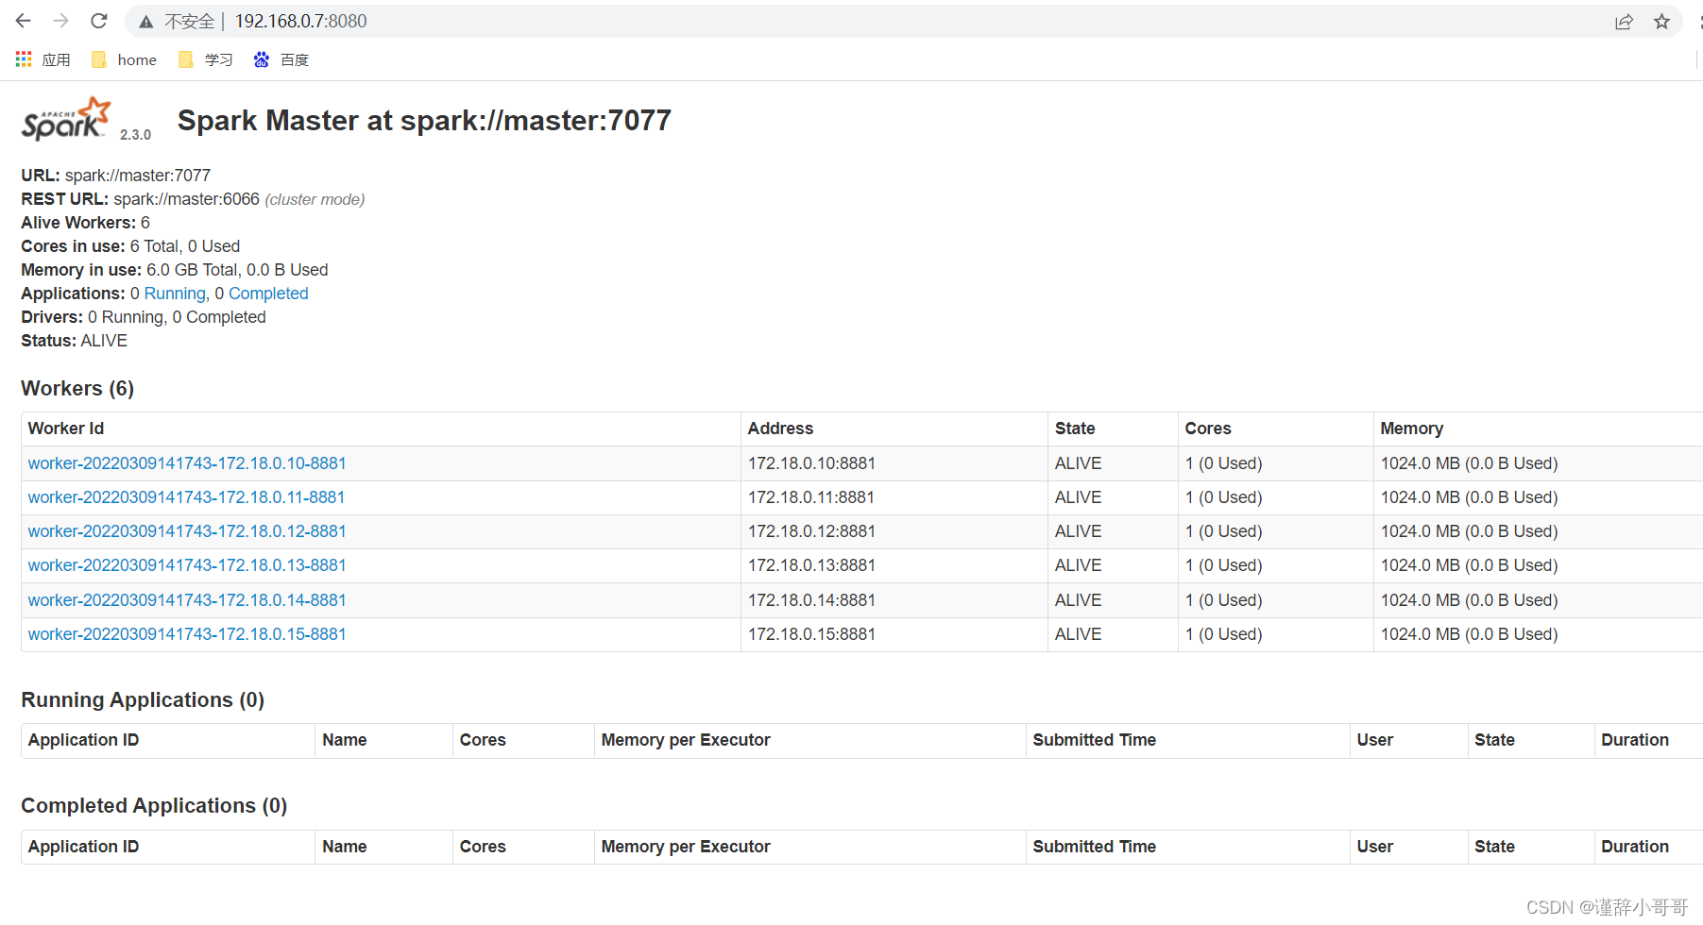Open worker 172.18.0.10-8881 link
The width and height of the screenshot is (1703, 925).
187,463
